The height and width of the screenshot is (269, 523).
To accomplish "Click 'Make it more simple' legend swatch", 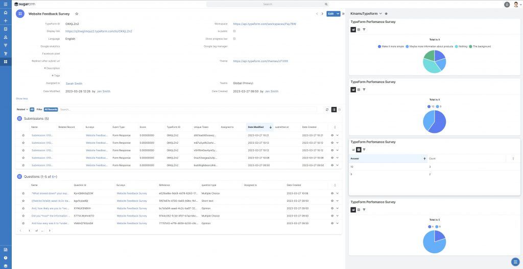I will 379,46.
